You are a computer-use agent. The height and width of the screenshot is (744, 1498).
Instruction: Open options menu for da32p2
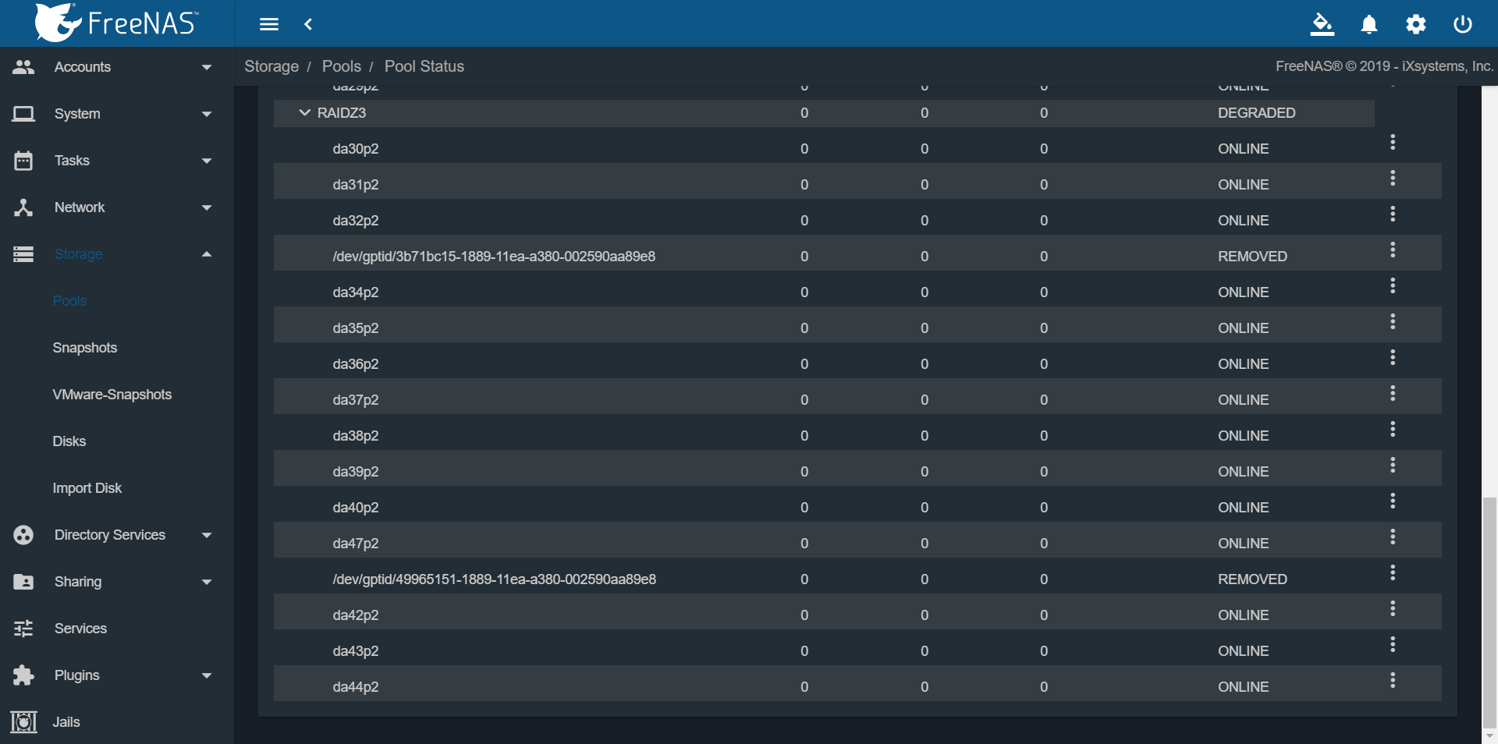tap(1393, 214)
